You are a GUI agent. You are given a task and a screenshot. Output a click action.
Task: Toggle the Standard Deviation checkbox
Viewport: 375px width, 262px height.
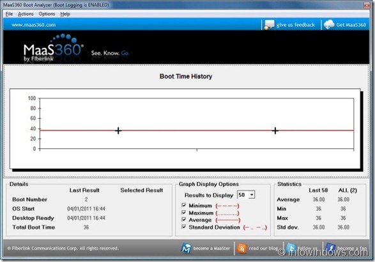[x=184, y=227]
